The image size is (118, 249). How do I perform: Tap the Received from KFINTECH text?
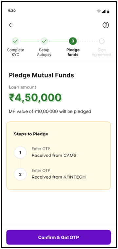click(59, 177)
